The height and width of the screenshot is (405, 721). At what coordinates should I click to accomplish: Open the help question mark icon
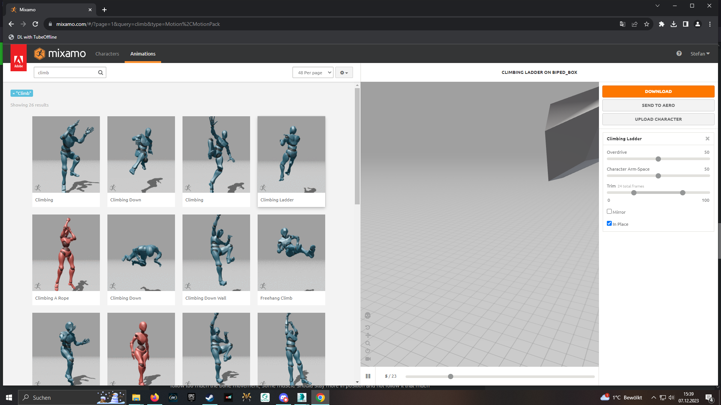pyautogui.click(x=679, y=54)
